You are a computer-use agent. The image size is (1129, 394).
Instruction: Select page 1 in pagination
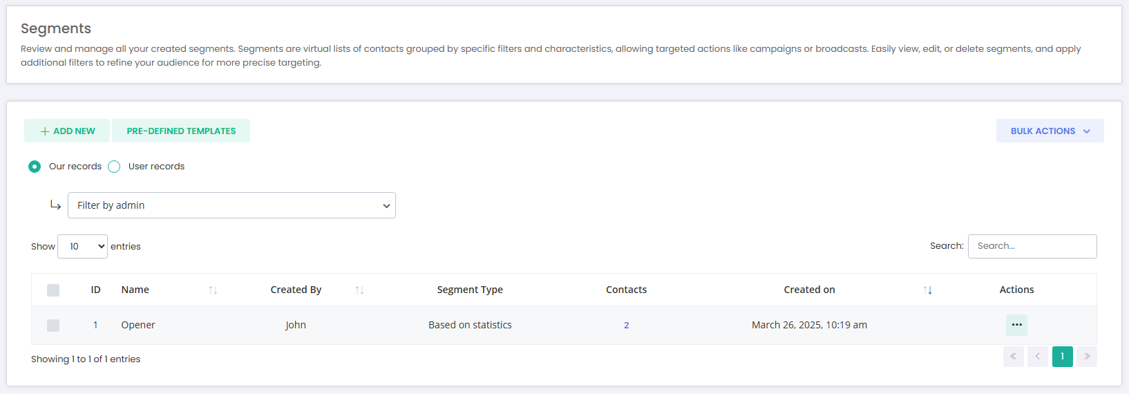(1063, 357)
